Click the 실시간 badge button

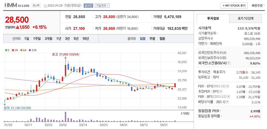coord(88,5)
